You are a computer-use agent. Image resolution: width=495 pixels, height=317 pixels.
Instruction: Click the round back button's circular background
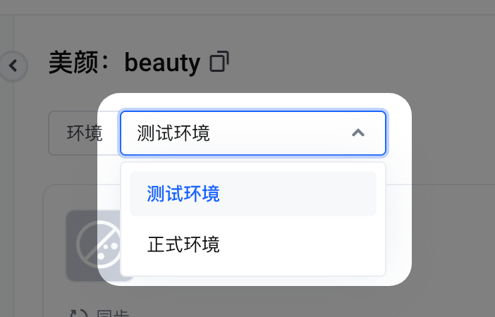pos(13,66)
